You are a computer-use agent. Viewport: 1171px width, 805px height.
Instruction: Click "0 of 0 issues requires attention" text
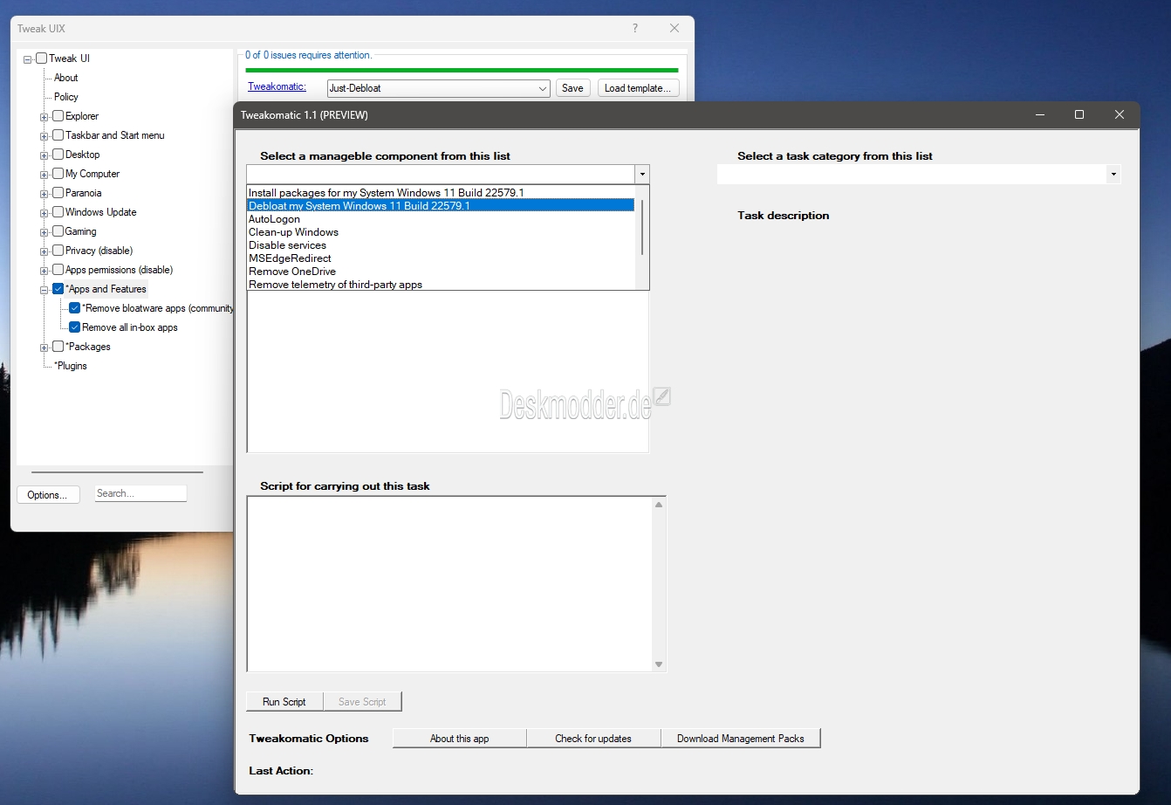309,55
